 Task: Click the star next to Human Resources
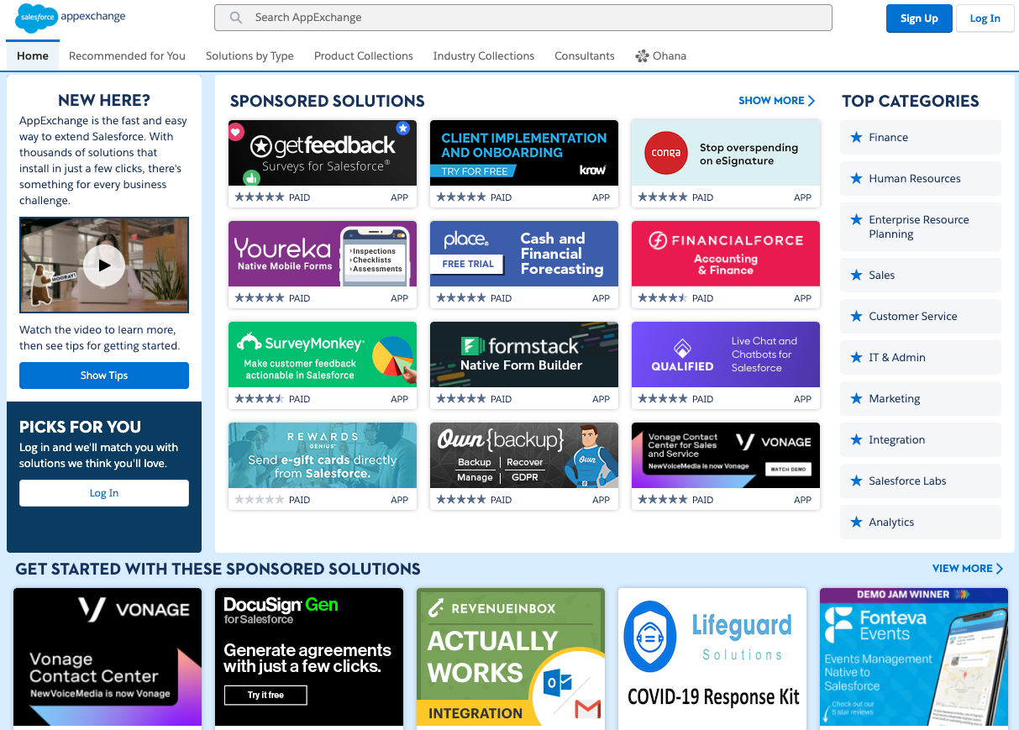(856, 178)
